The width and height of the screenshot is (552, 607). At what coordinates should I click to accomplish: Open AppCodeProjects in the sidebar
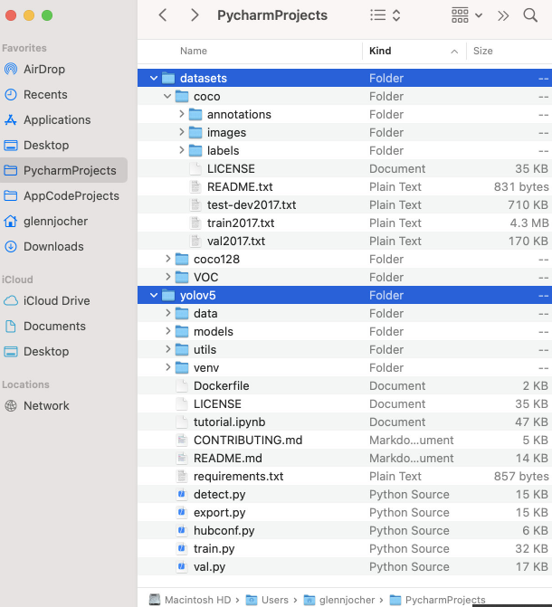point(71,196)
